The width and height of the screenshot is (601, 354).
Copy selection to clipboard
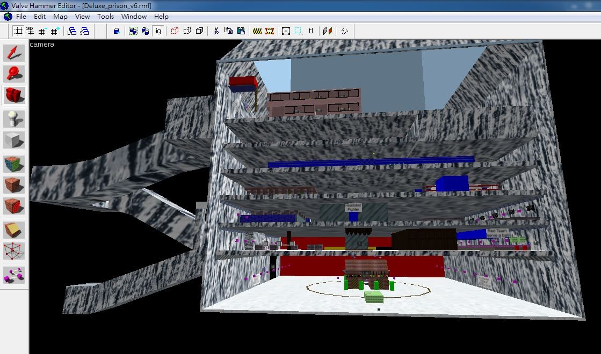[228, 31]
